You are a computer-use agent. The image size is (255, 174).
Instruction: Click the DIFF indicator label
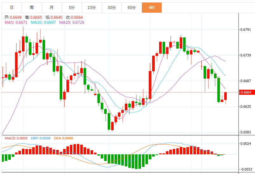pos(41,138)
